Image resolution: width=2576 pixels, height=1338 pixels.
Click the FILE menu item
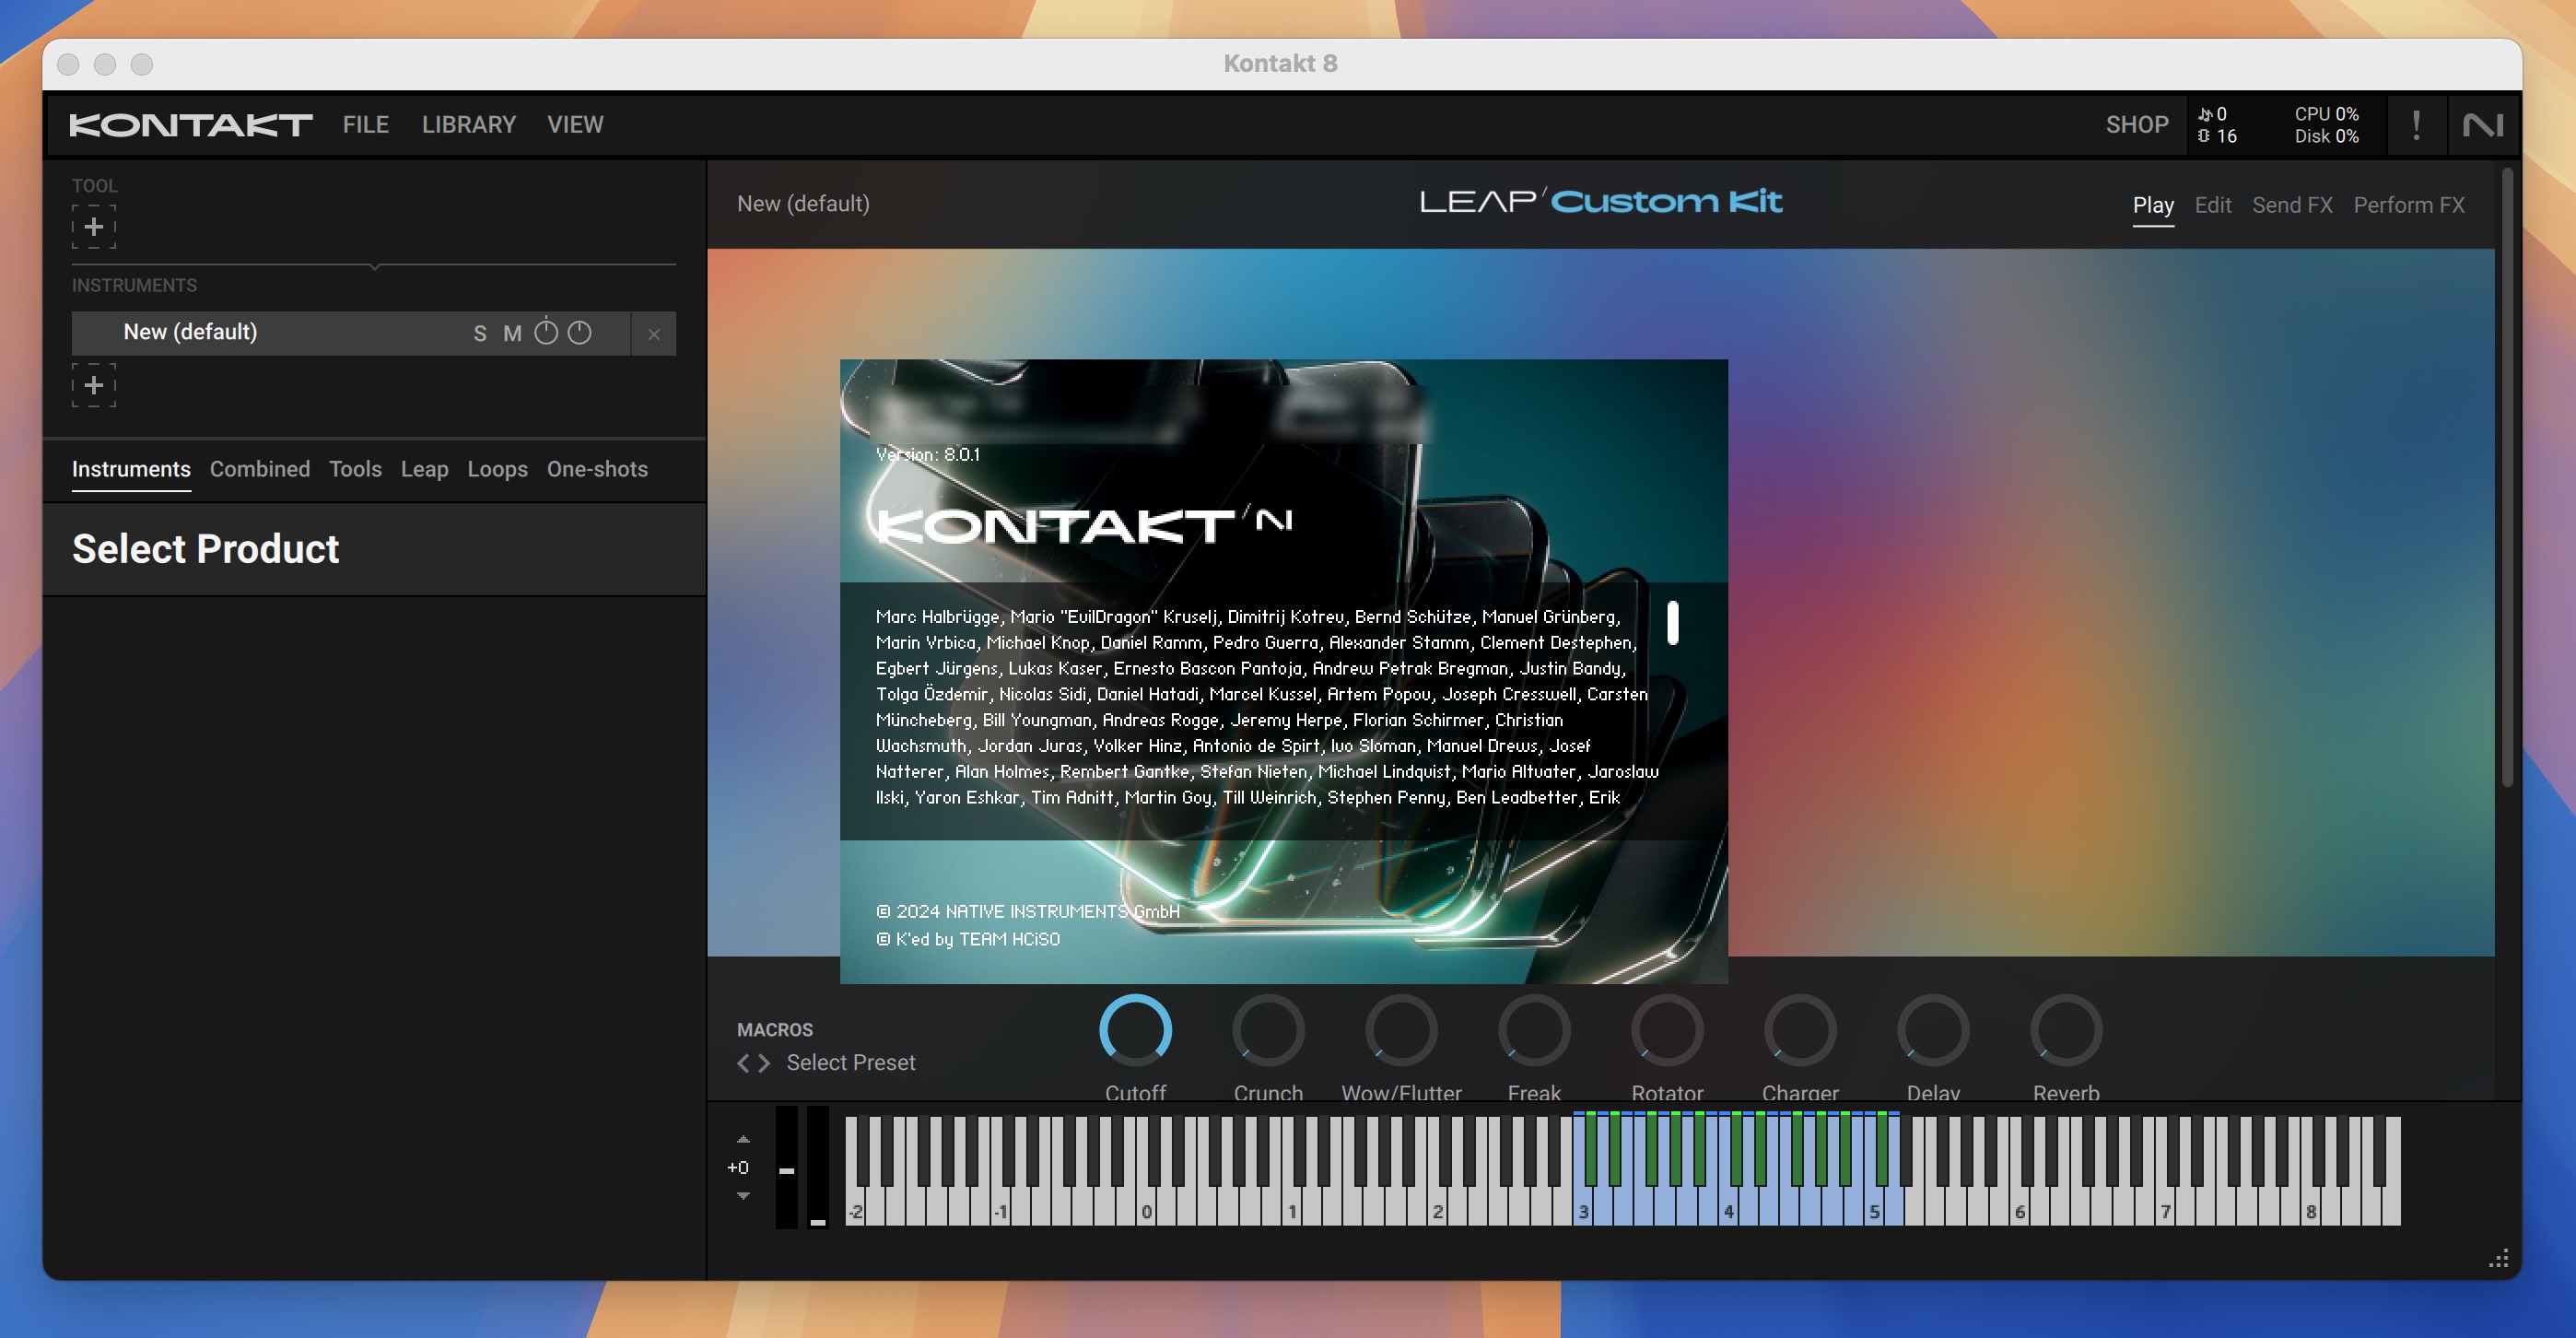tap(365, 124)
